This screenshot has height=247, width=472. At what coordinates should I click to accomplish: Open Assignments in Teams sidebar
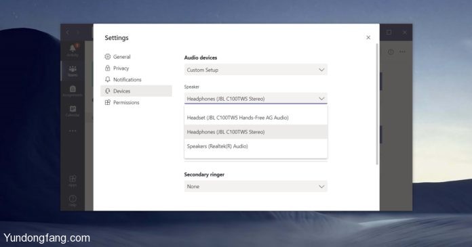pyautogui.click(x=73, y=91)
